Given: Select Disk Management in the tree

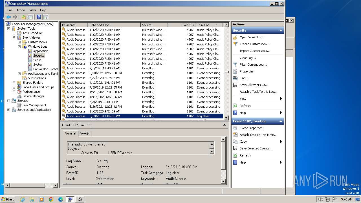Looking at the screenshot, I should [34, 105].
